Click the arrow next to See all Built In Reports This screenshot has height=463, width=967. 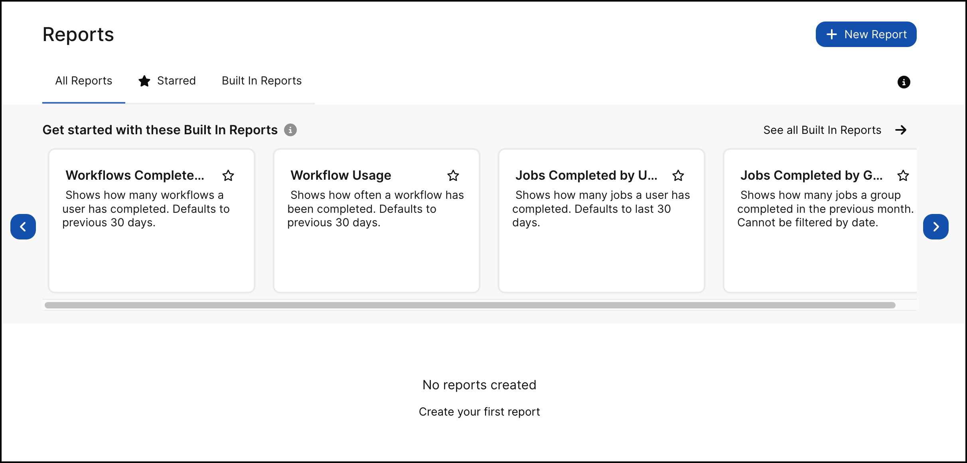click(x=901, y=130)
